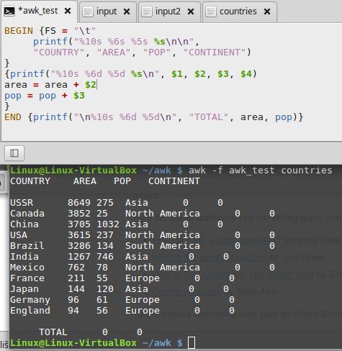
Task: Click the USA row in terminal output
Action: (x=143, y=235)
